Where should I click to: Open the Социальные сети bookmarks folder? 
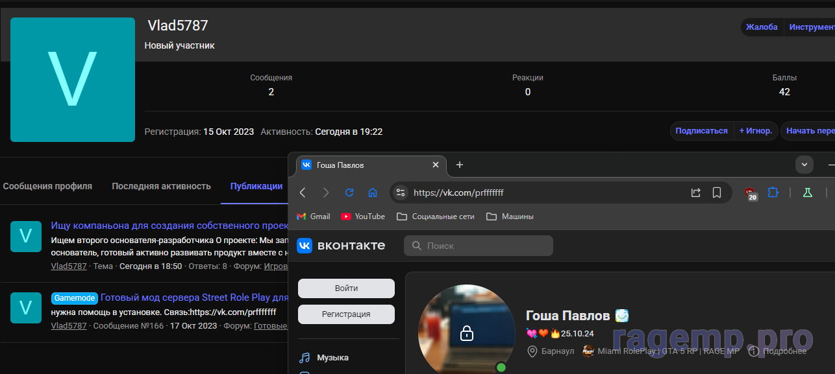click(x=436, y=216)
